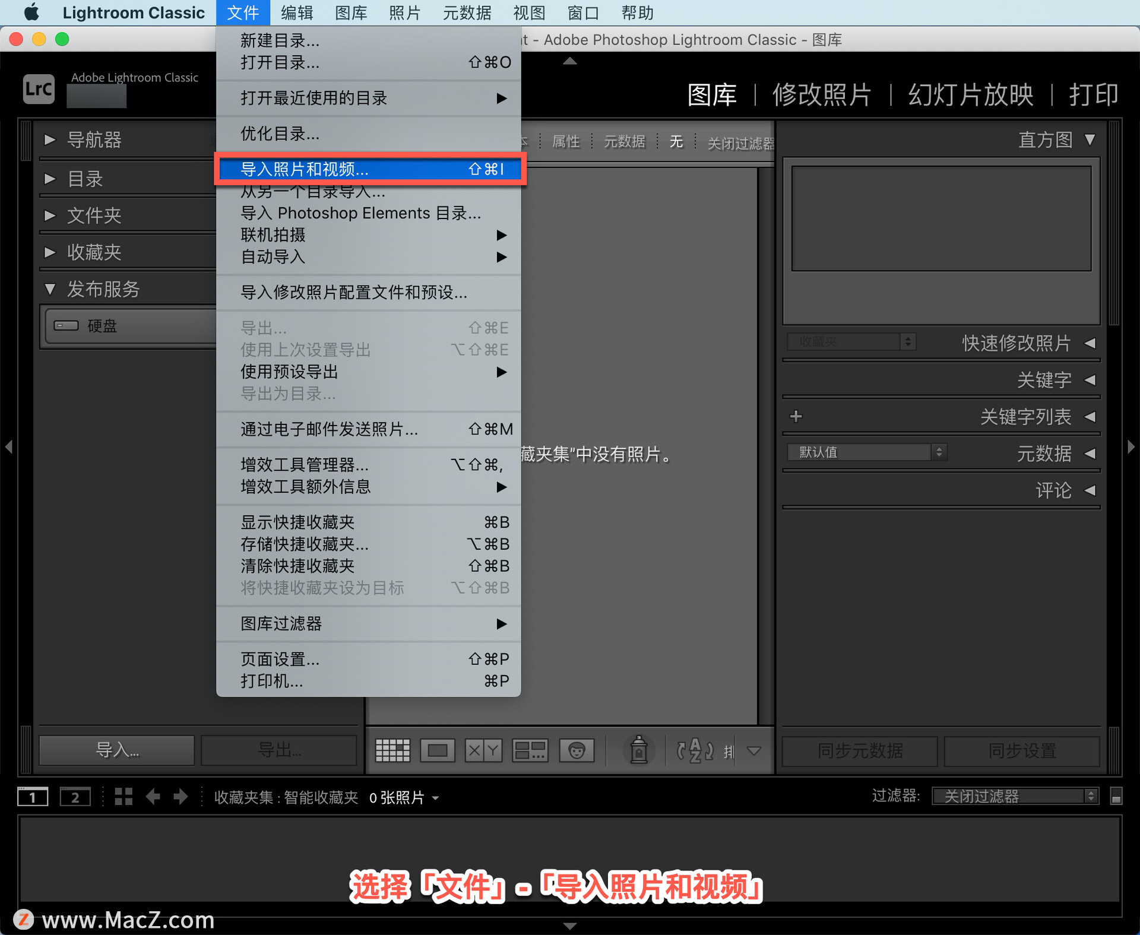The height and width of the screenshot is (935, 1140).
Task: Switch to Grid view icon
Action: [x=392, y=750]
